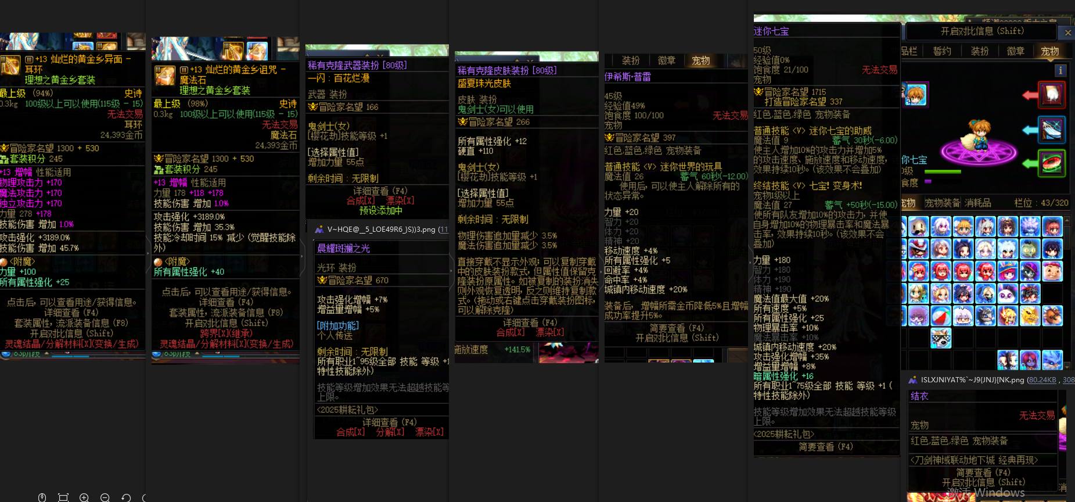The width and height of the screenshot is (1075, 502).
Task: Zoom out with the magnifier minus icon
Action: tap(105, 497)
